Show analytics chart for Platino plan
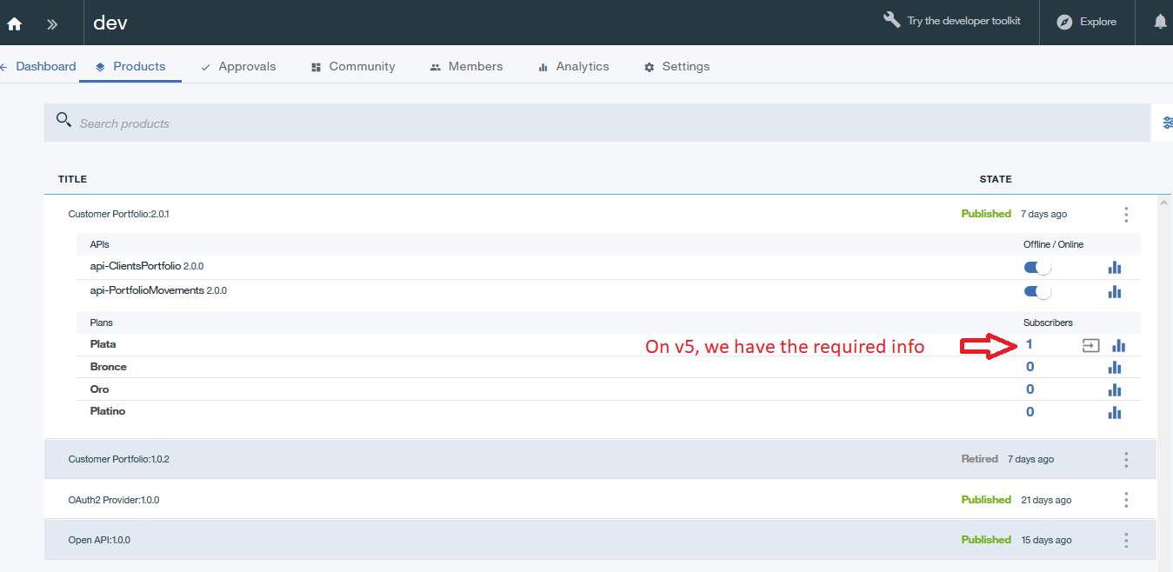Image resolution: width=1173 pixels, height=572 pixels. pos(1115,412)
